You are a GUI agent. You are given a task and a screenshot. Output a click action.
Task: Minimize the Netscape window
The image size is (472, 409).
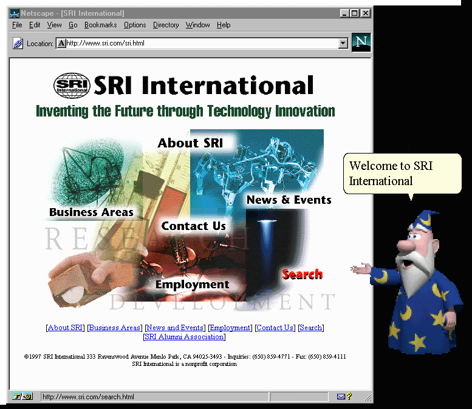tap(344, 13)
